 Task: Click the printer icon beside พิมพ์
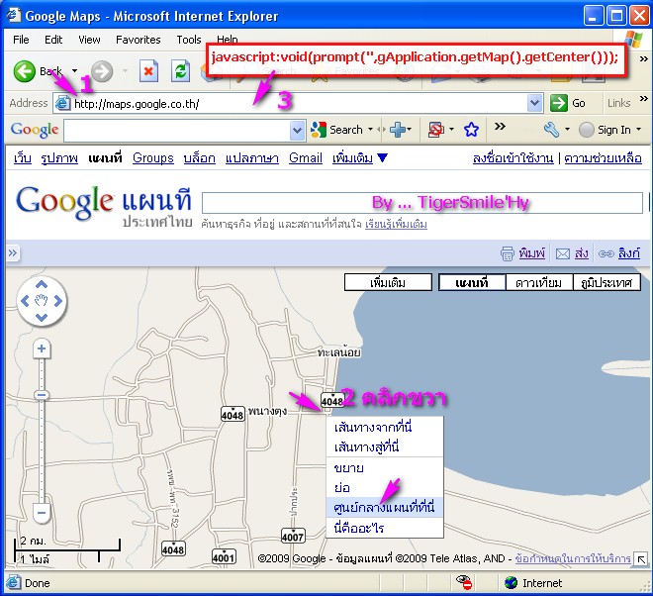point(508,253)
